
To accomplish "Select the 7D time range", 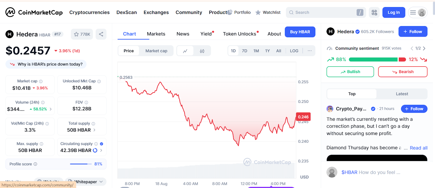I will (244, 51).
